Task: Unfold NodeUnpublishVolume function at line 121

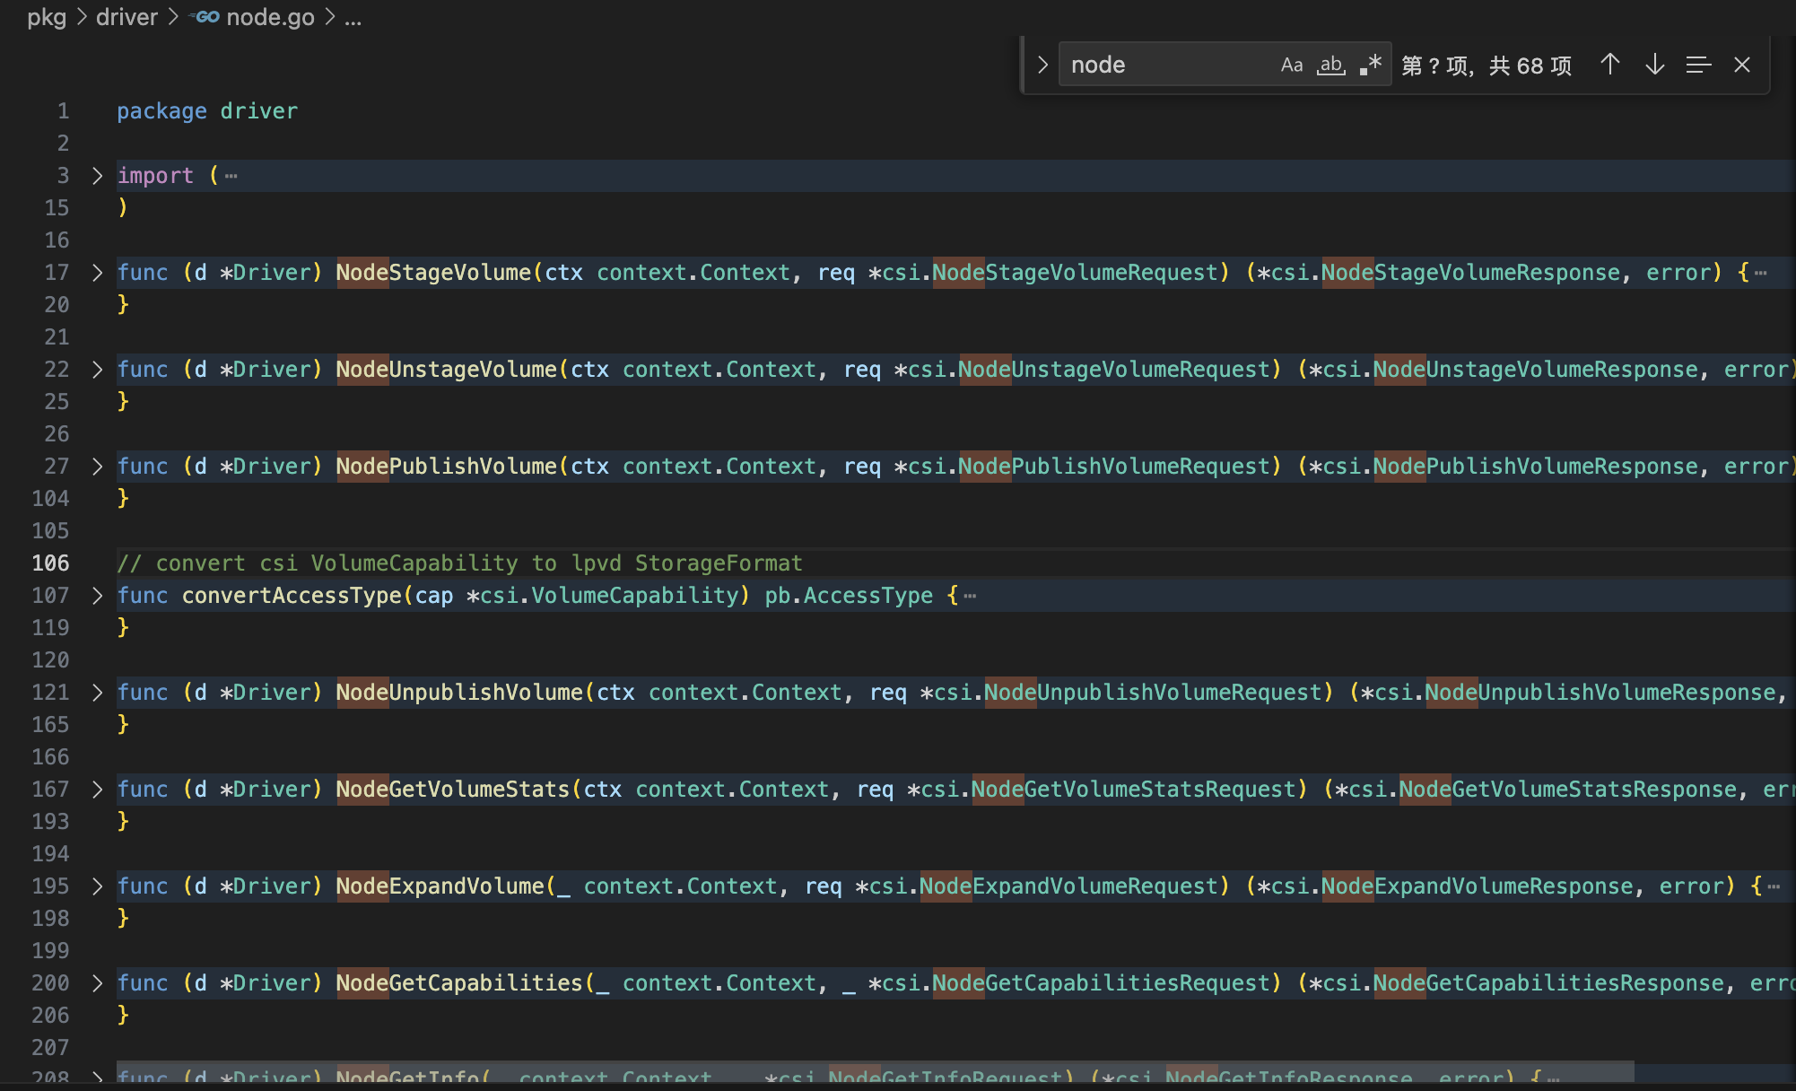Action: 98,693
